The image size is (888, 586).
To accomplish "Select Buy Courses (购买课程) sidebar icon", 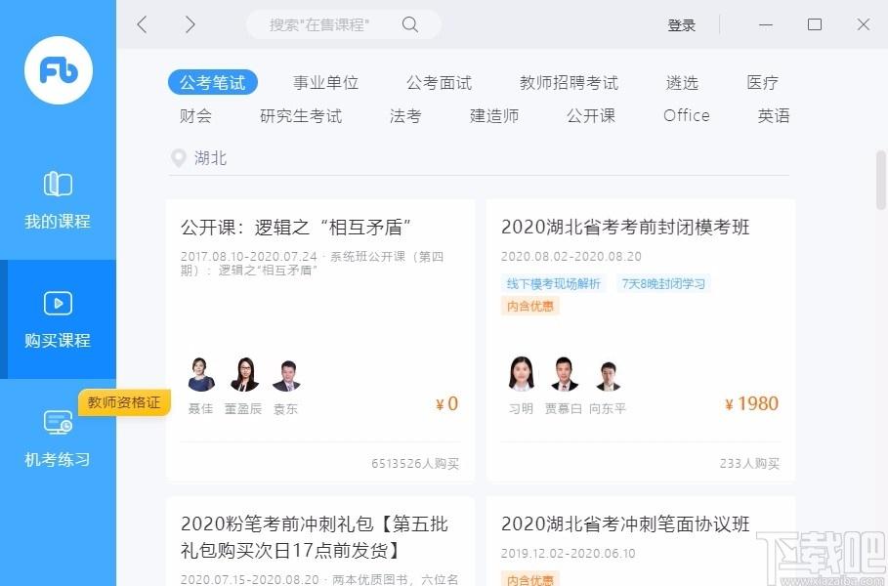I will click(58, 304).
